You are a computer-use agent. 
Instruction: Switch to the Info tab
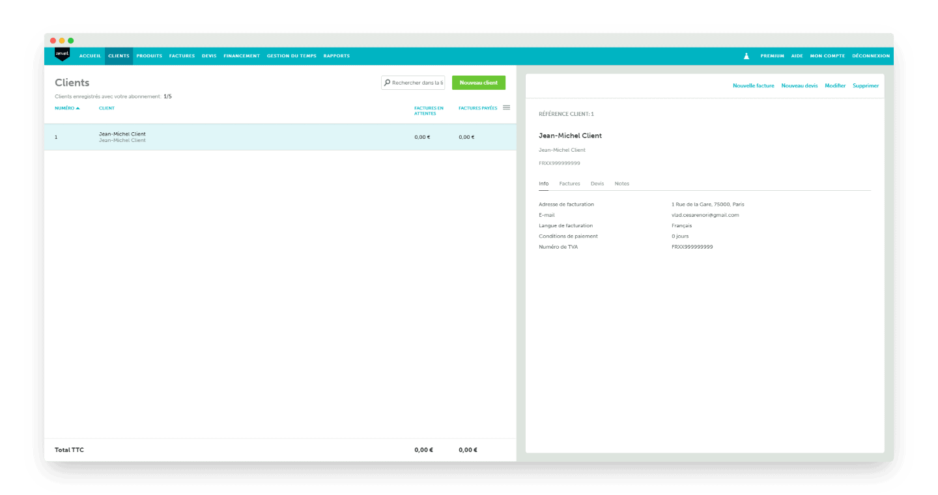click(544, 184)
